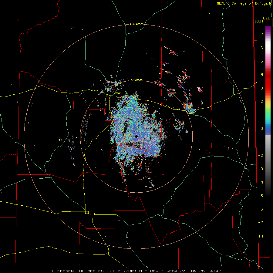Viewport: 273px width, 273px height.
Task: Click the "0.5 DEG" elevation text
Action: 149,271
